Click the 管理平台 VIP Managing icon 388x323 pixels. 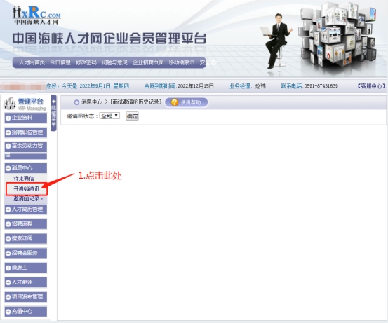[x=9, y=104]
